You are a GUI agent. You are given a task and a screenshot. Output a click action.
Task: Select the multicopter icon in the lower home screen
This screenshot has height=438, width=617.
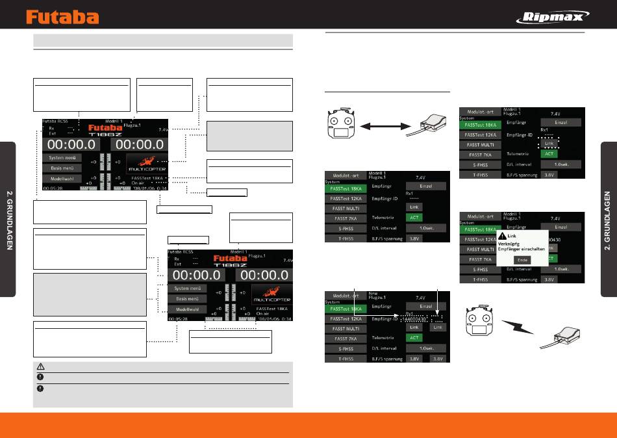pyautogui.click(x=271, y=294)
